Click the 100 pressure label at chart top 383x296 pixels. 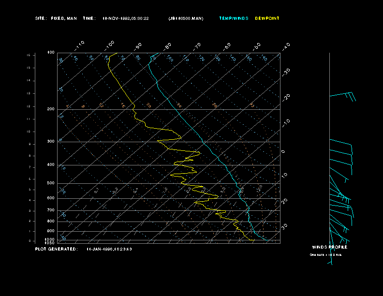click(51, 52)
